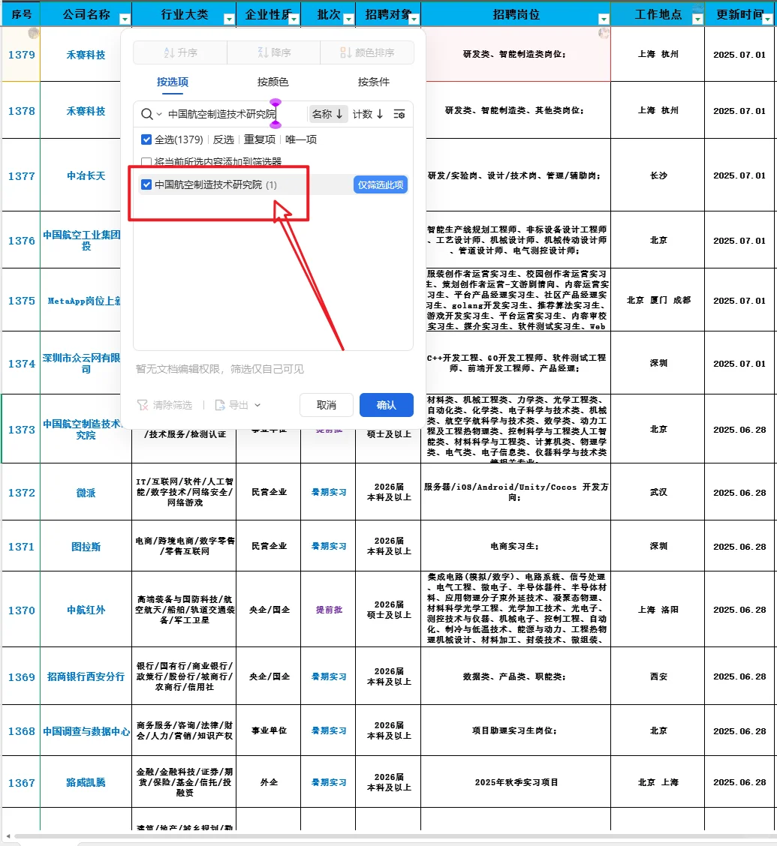This screenshot has height=846, width=777.
Task: Select the 武汉 location cell
Action: 658,492
